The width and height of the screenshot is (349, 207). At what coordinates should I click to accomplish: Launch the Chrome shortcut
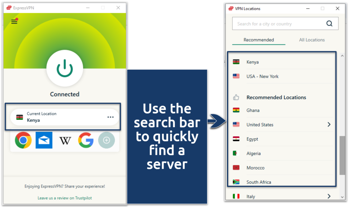pyautogui.click(x=23, y=140)
